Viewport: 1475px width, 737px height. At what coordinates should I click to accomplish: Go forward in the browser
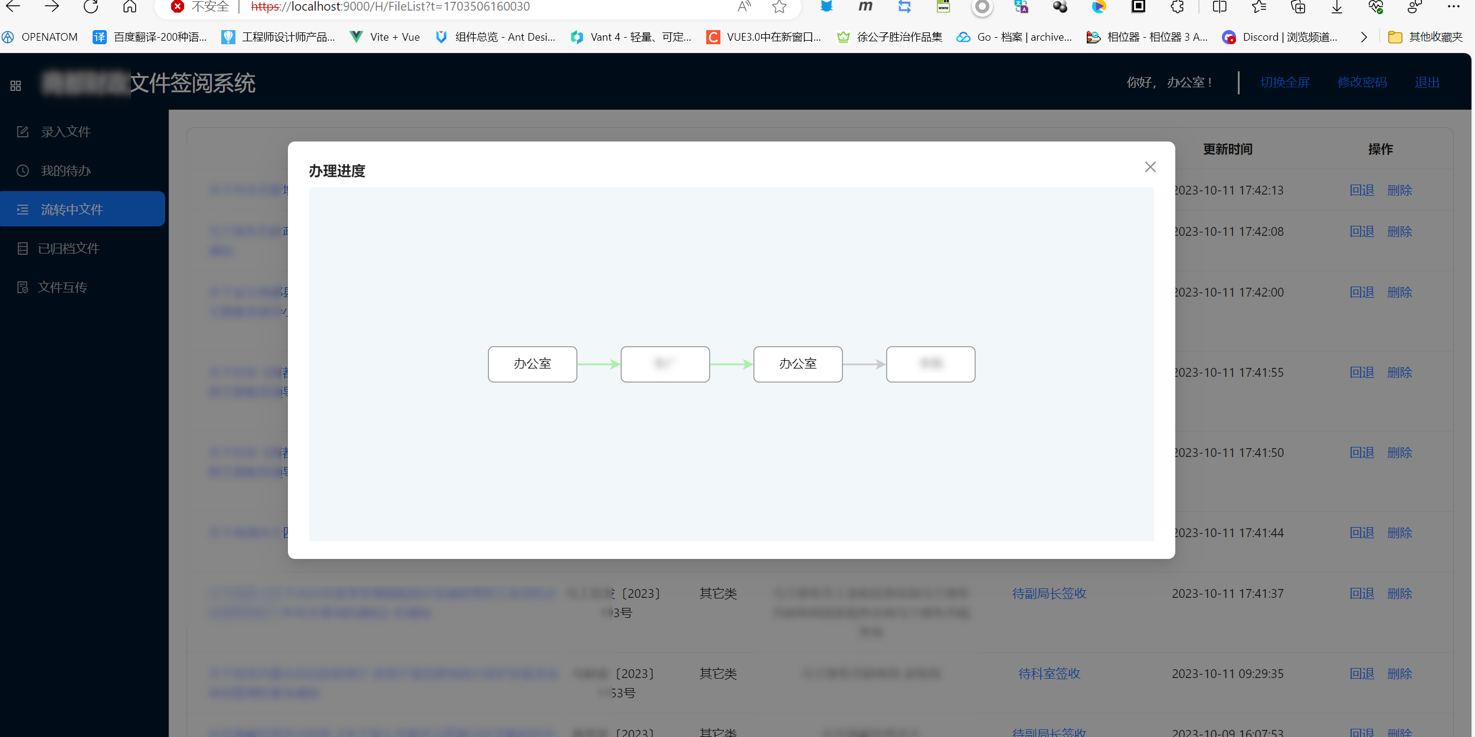52,6
